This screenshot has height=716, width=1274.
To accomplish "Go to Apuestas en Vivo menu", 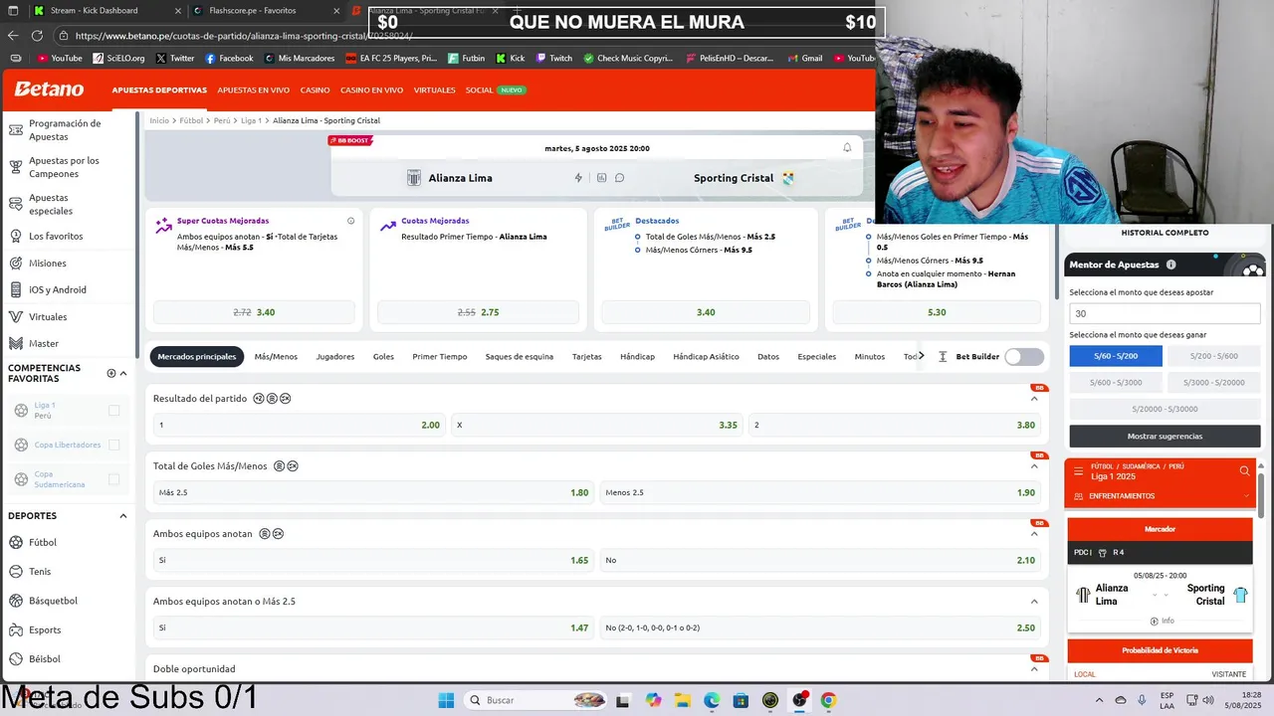I will point(254,90).
